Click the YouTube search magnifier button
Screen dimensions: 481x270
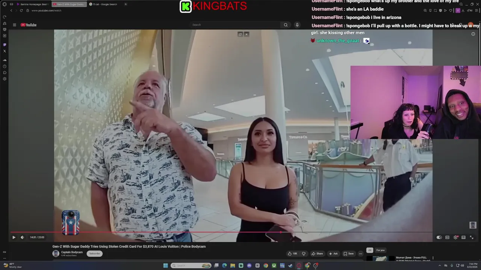[286, 25]
